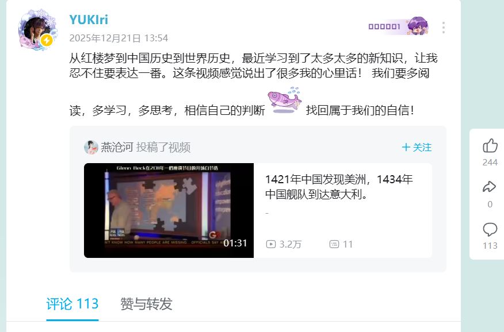Open the three-dot more options menu
Screen dimensions: 504x332
[x=443, y=28]
